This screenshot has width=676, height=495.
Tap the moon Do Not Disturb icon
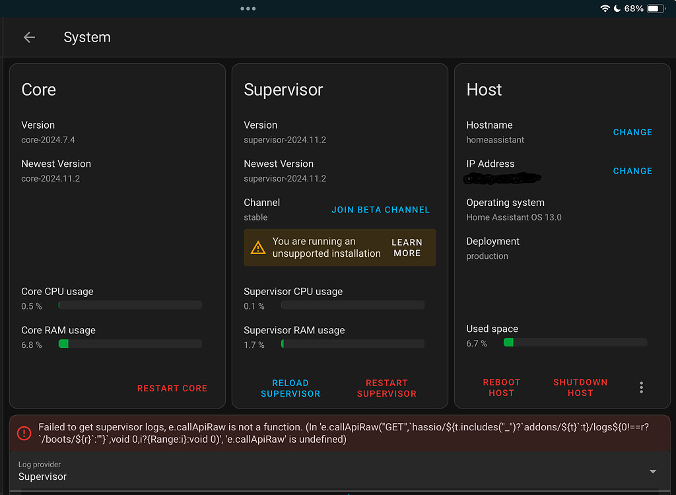tap(617, 8)
